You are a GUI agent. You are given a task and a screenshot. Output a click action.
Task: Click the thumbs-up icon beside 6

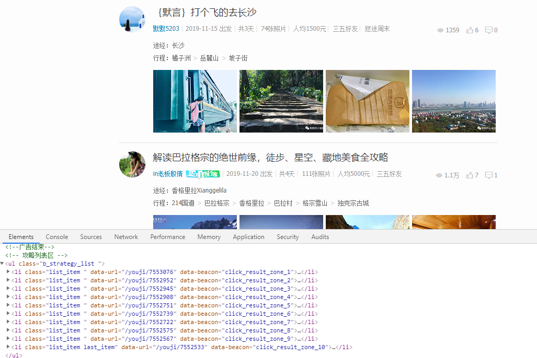tap(470, 30)
